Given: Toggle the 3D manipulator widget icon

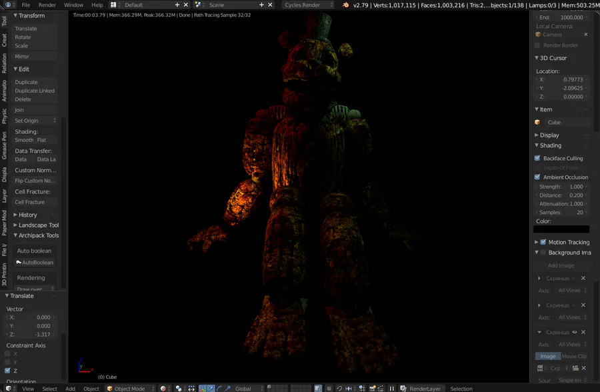Looking at the screenshot, I should [203, 389].
